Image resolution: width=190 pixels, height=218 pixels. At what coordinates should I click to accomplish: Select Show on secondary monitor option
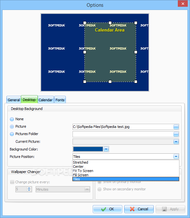click(99, 189)
